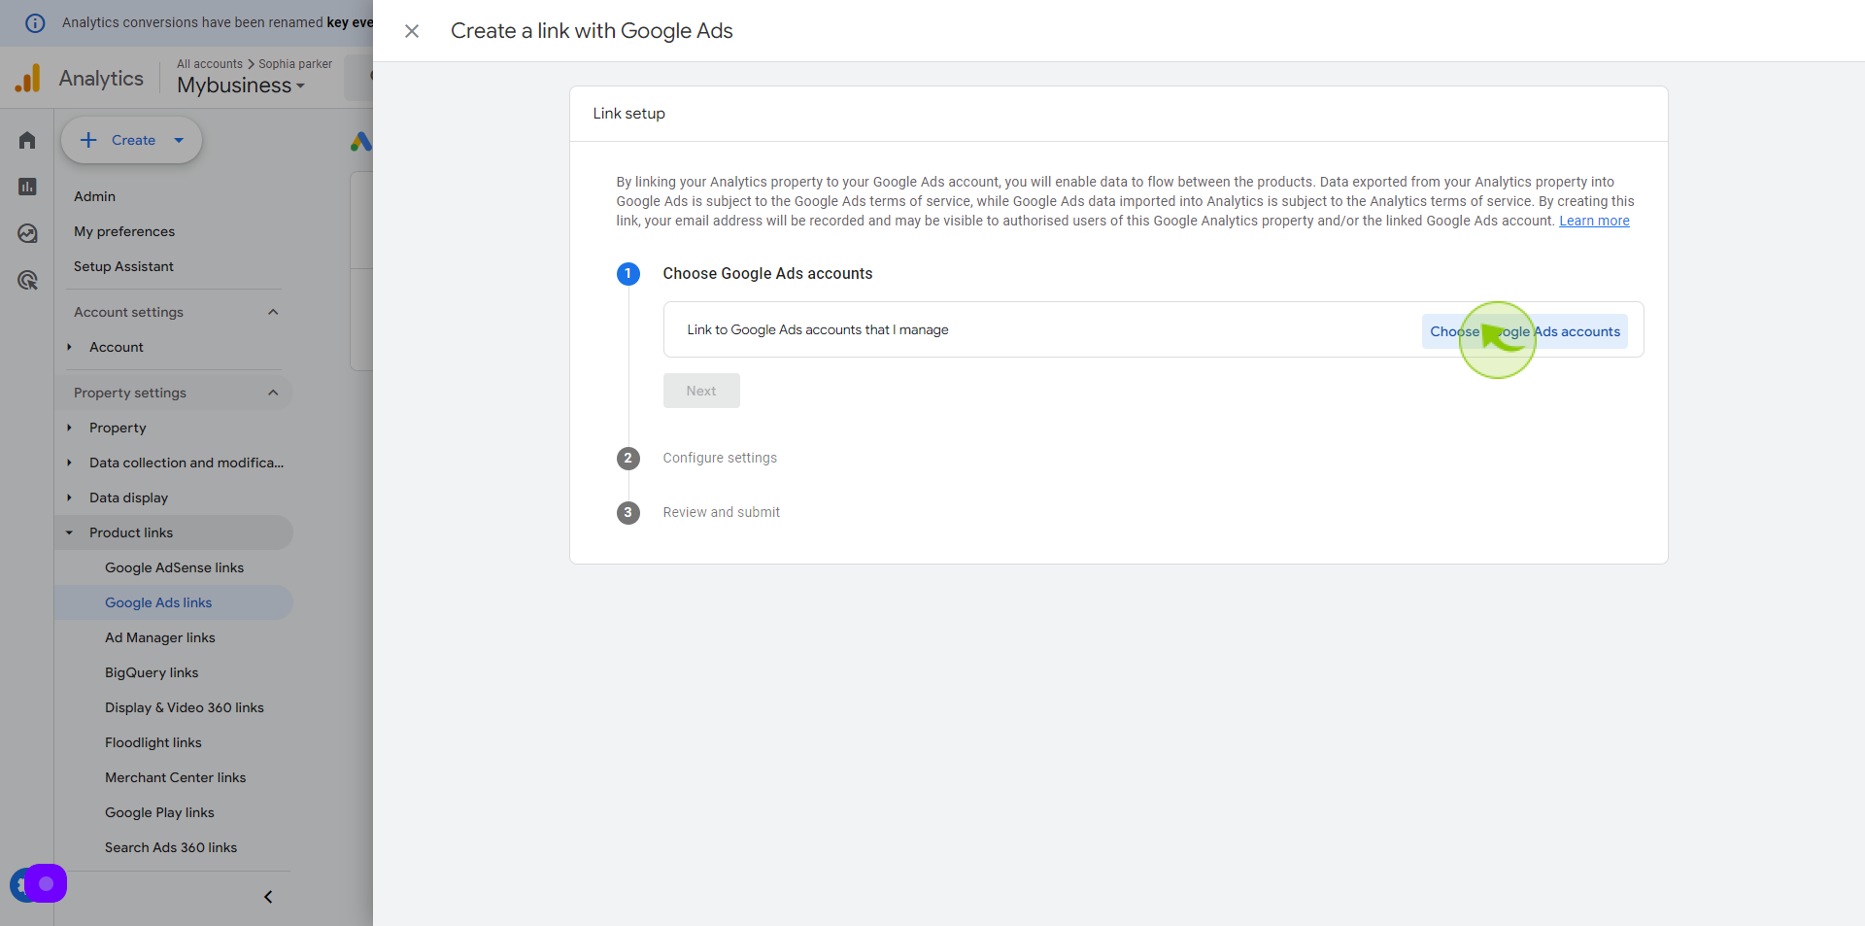Collapse the admin navigation with chevron

click(x=268, y=897)
